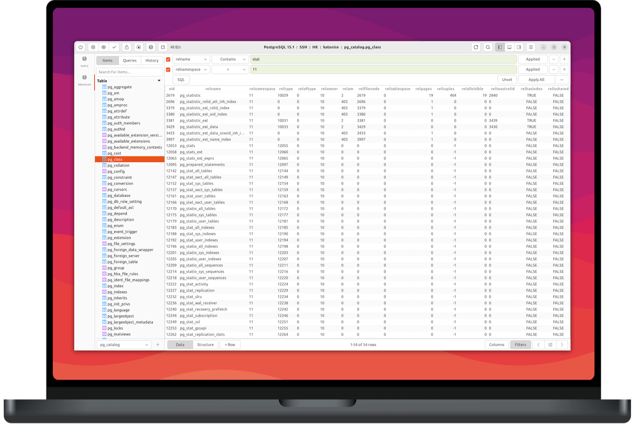
Task: Click the lock icon in the toolbar
Action: coord(126,47)
